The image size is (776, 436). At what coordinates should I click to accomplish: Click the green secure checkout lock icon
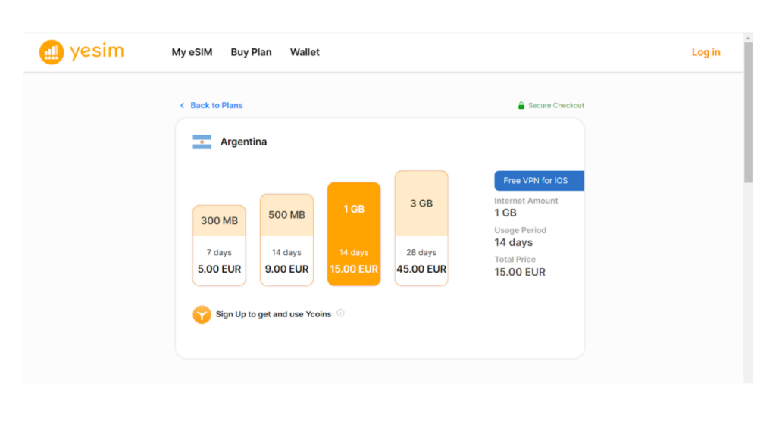click(521, 106)
